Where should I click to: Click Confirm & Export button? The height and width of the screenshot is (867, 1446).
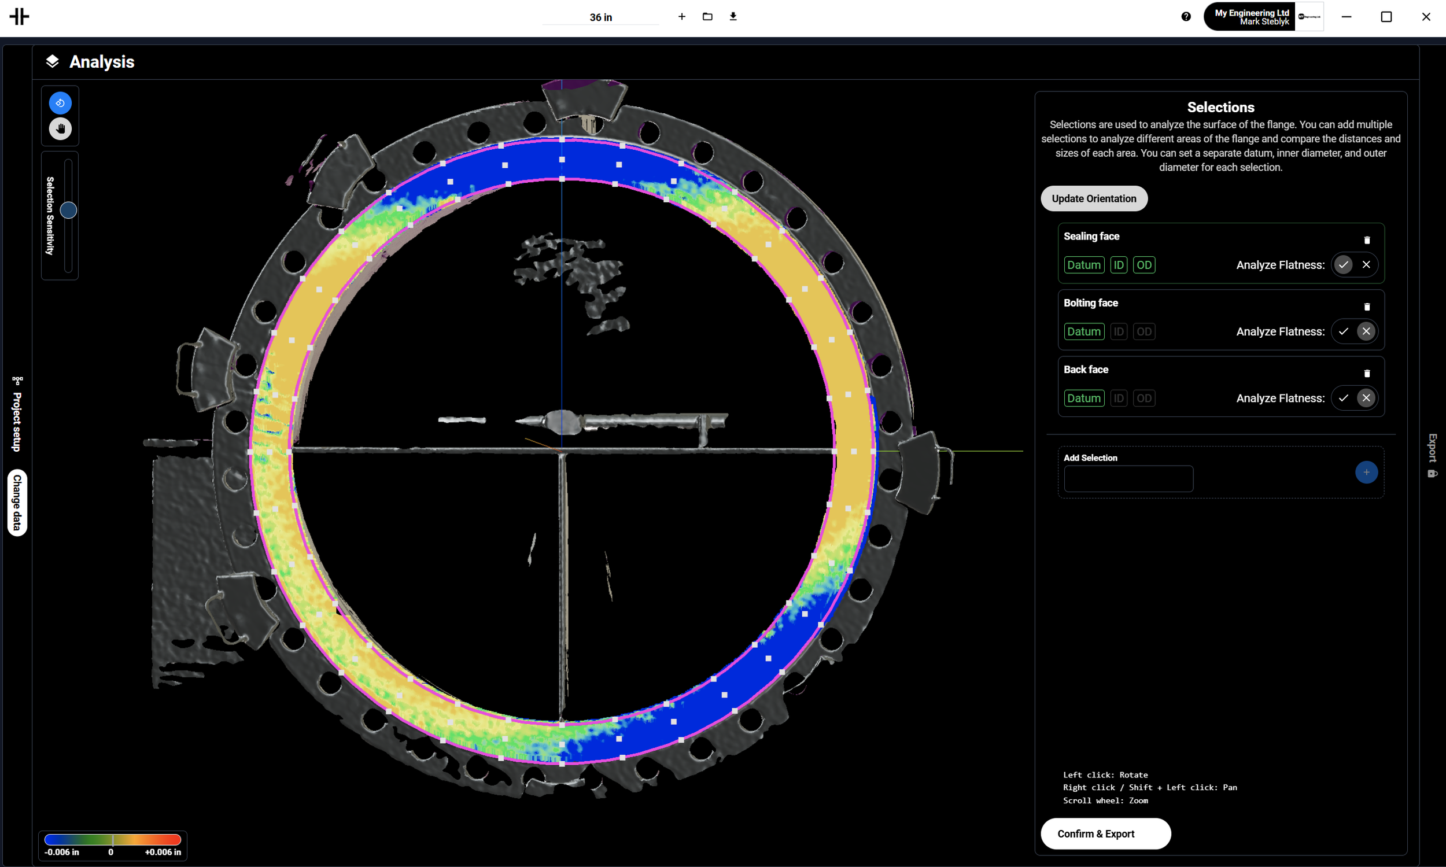[x=1105, y=833]
